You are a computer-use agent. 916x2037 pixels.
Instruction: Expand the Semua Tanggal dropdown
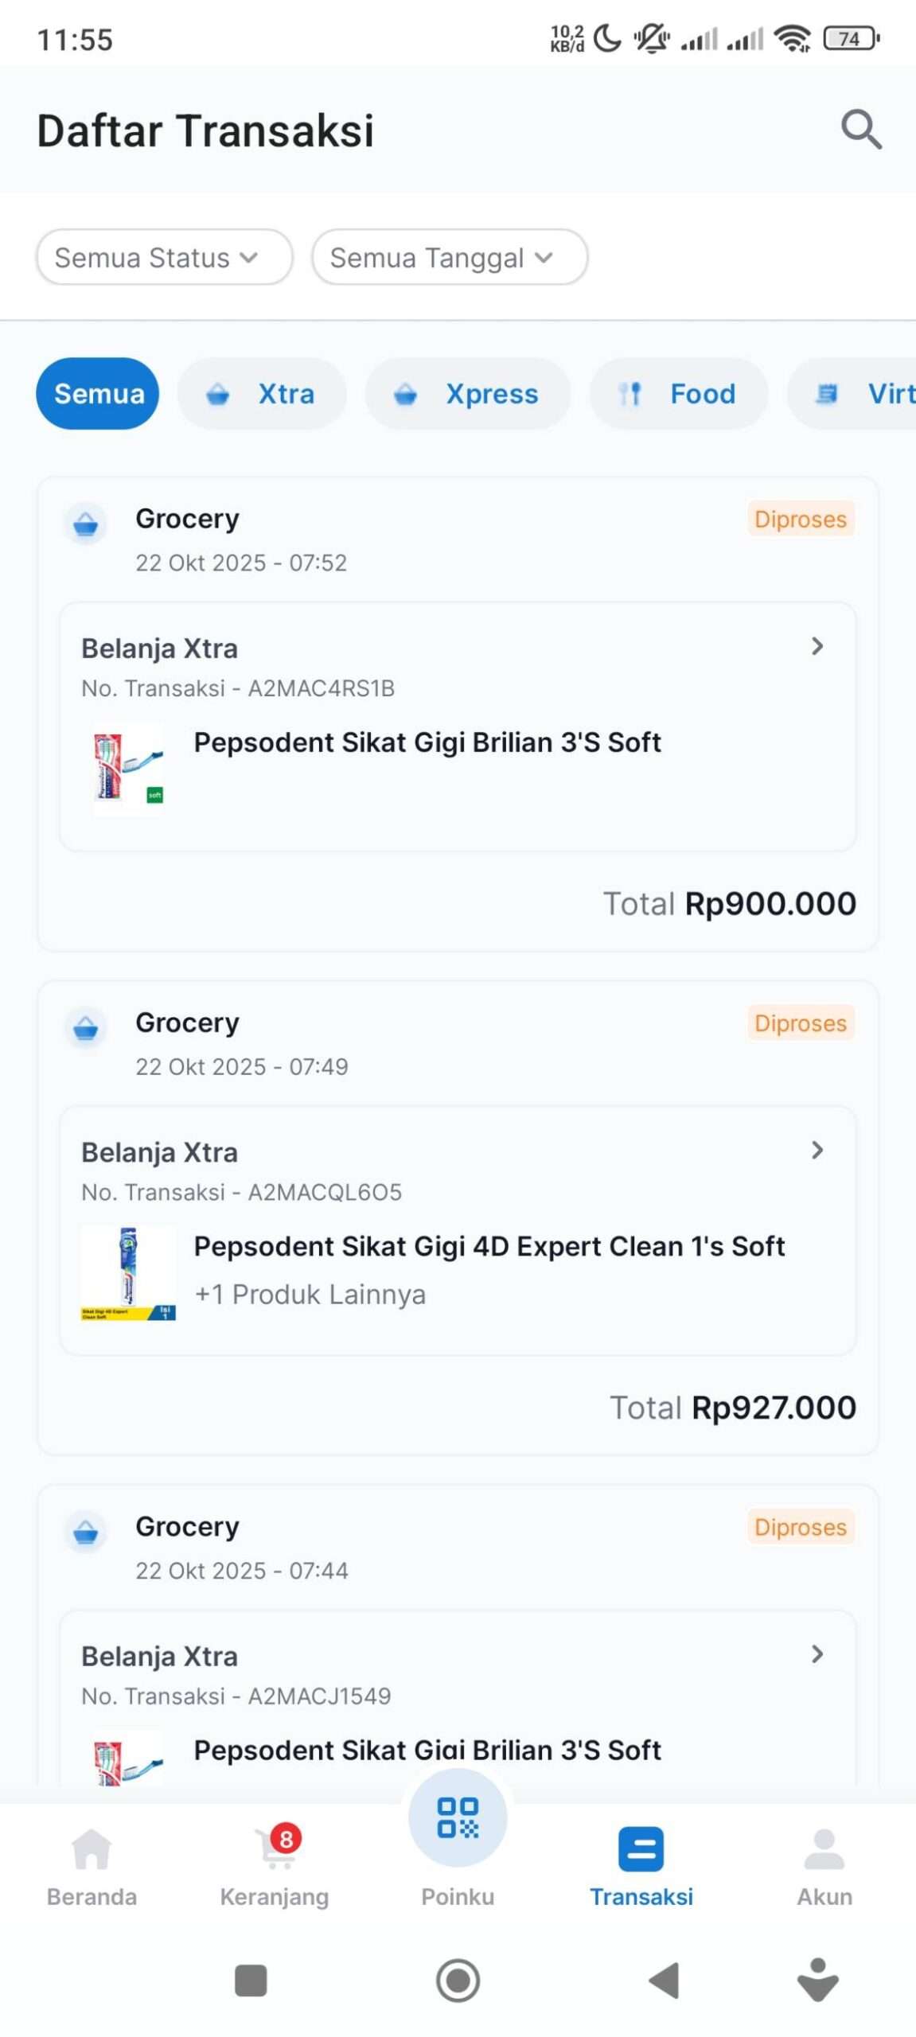pos(449,257)
